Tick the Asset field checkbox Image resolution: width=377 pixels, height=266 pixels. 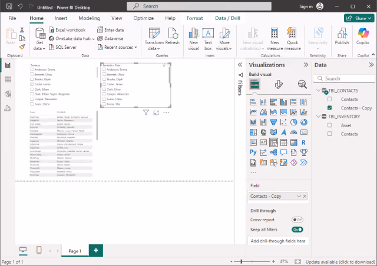pos(330,125)
